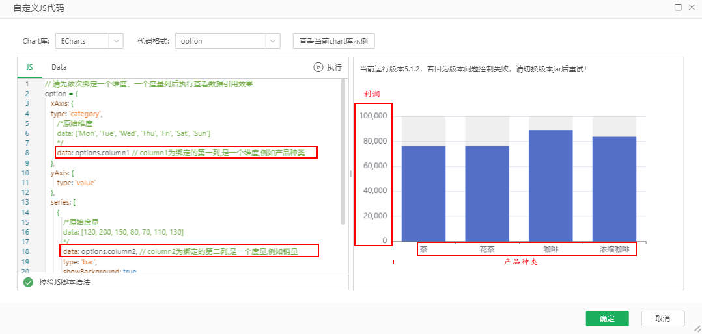This screenshot has width=702, height=334.
Task: Click the 咖啡 bar in chart
Action: click(551, 186)
